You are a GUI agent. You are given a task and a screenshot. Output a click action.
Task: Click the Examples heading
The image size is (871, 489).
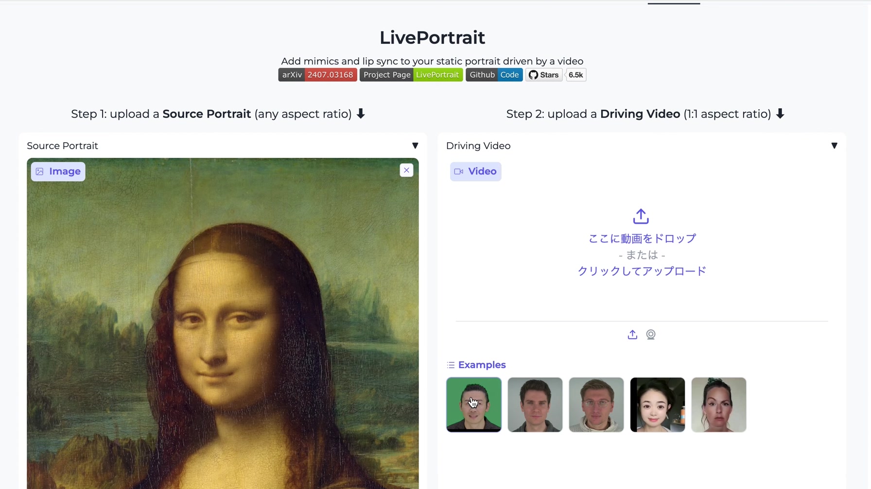(x=482, y=365)
